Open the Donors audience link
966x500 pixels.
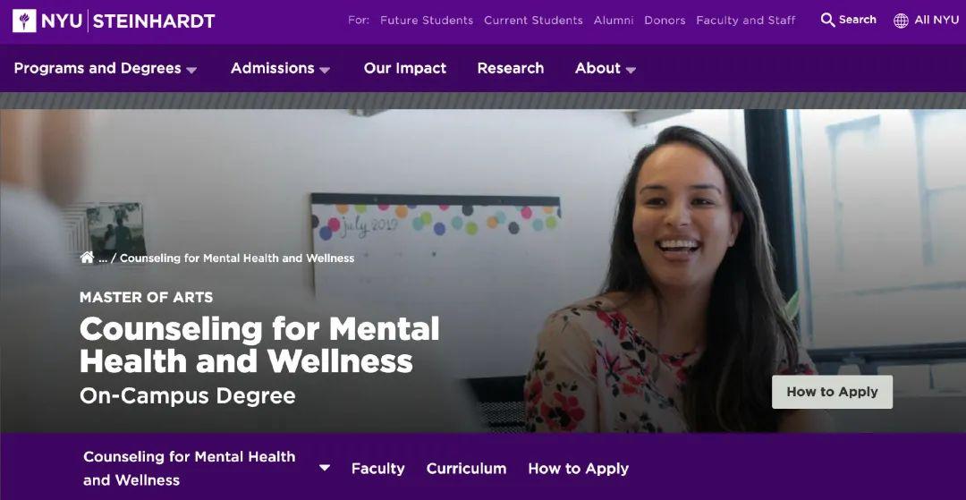[665, 21]
